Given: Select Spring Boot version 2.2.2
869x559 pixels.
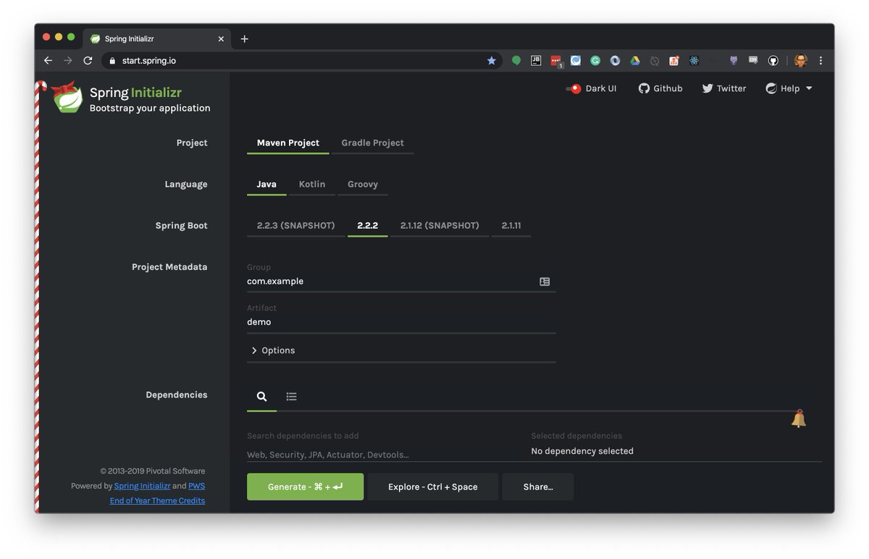Looking at the screenshot, I should pyautogui.click(x=368, y=226).
